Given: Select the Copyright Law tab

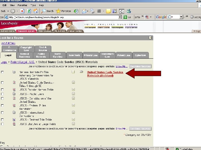Looking at the screenshot, I should 26,49.
